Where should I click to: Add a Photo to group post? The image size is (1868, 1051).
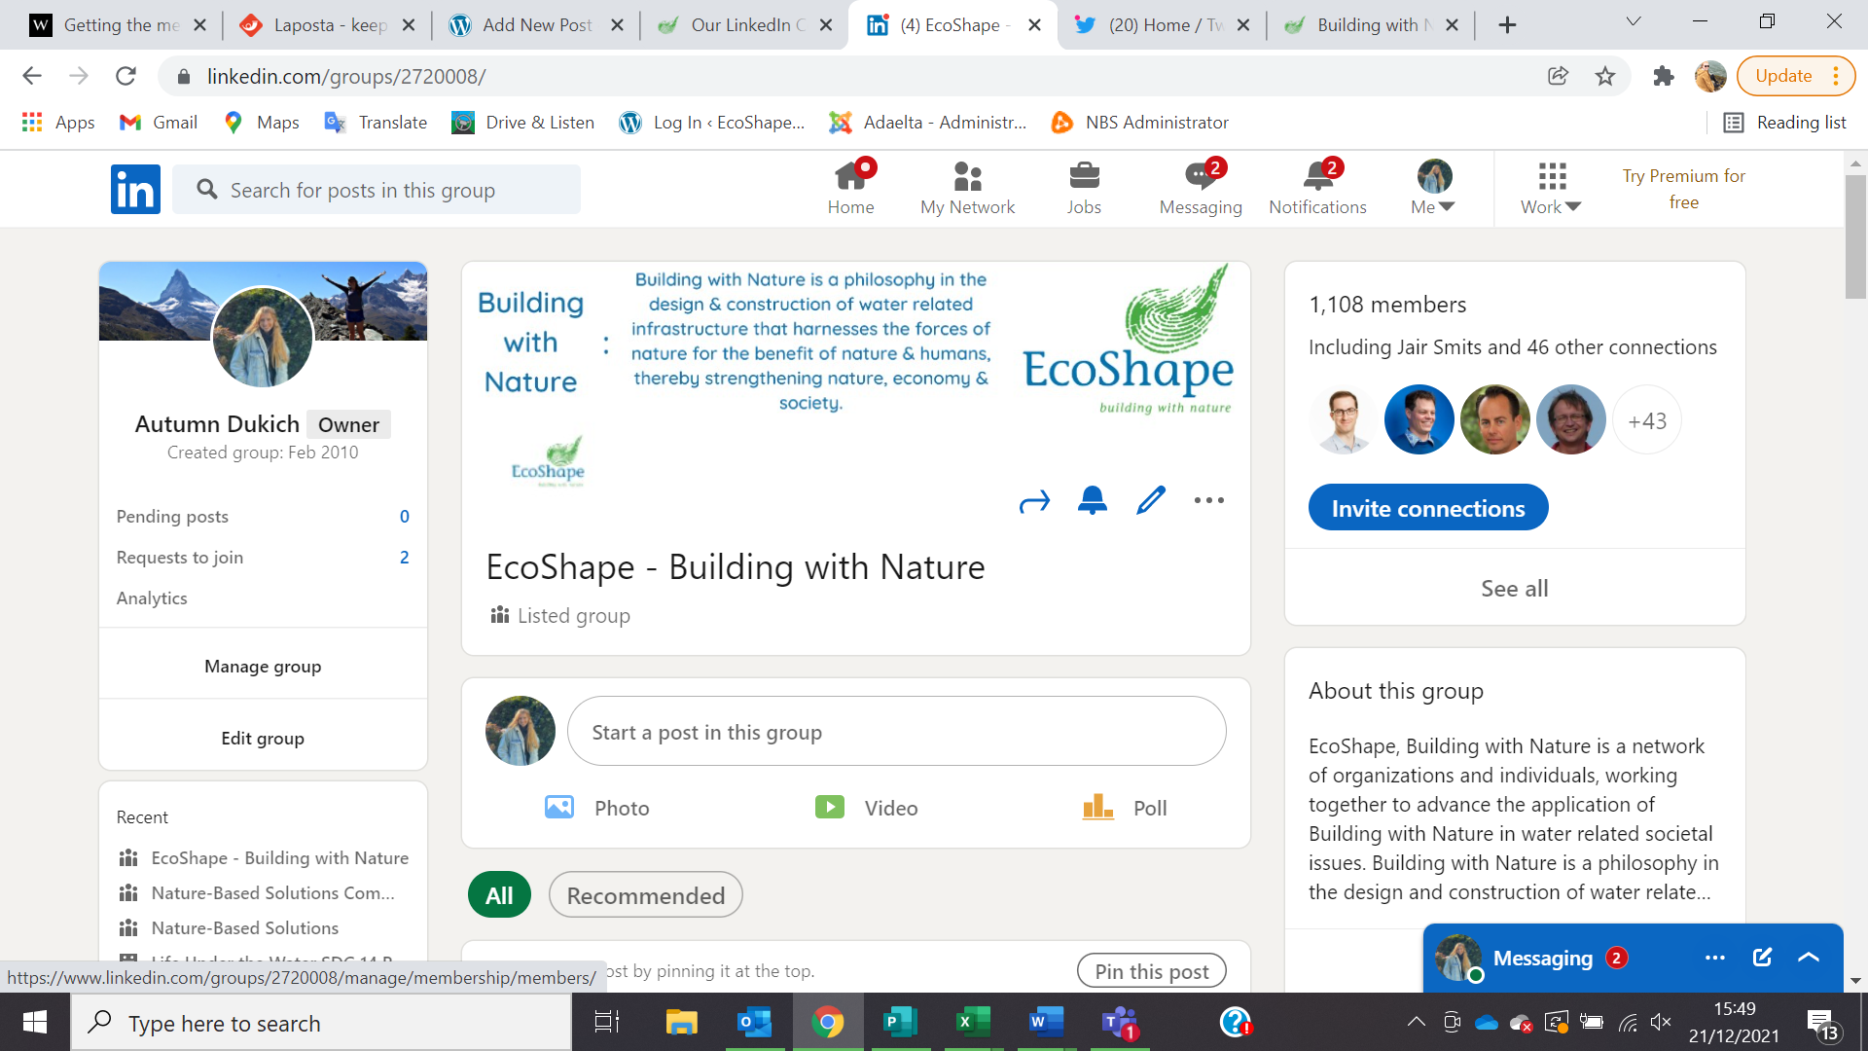tap(597, 808)
